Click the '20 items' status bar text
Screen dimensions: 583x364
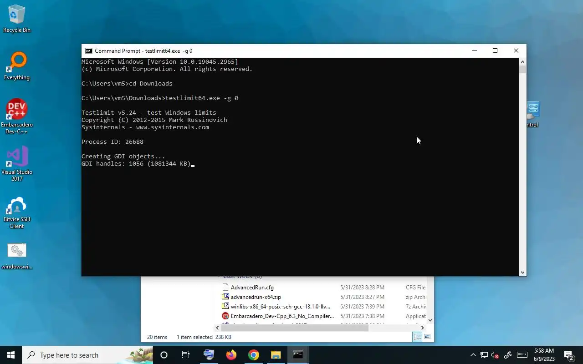pyautogui.click(x=157, y=337)
